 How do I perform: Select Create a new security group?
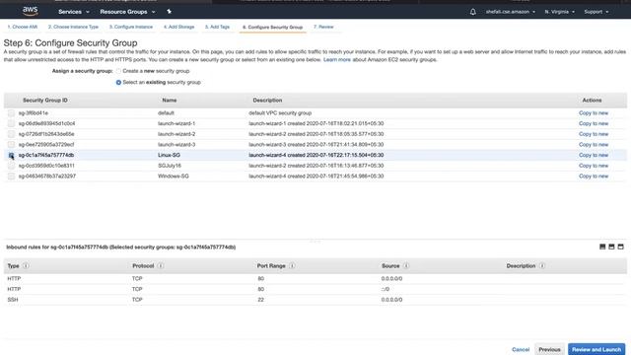pos(118,71)
